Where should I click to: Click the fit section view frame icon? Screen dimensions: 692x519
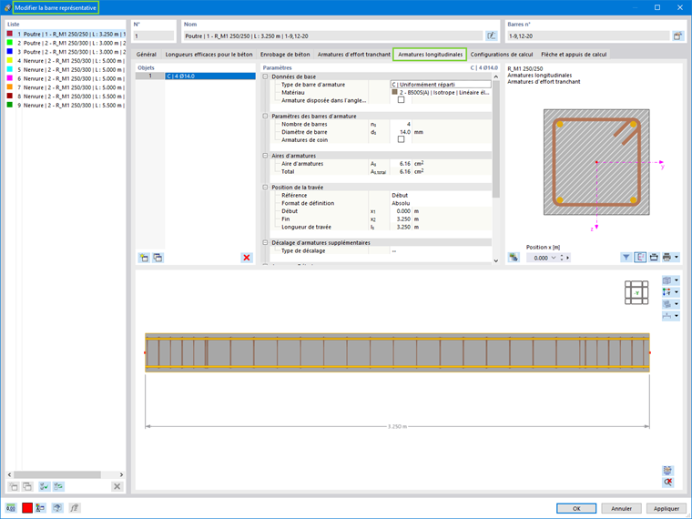tap(654, 258)
